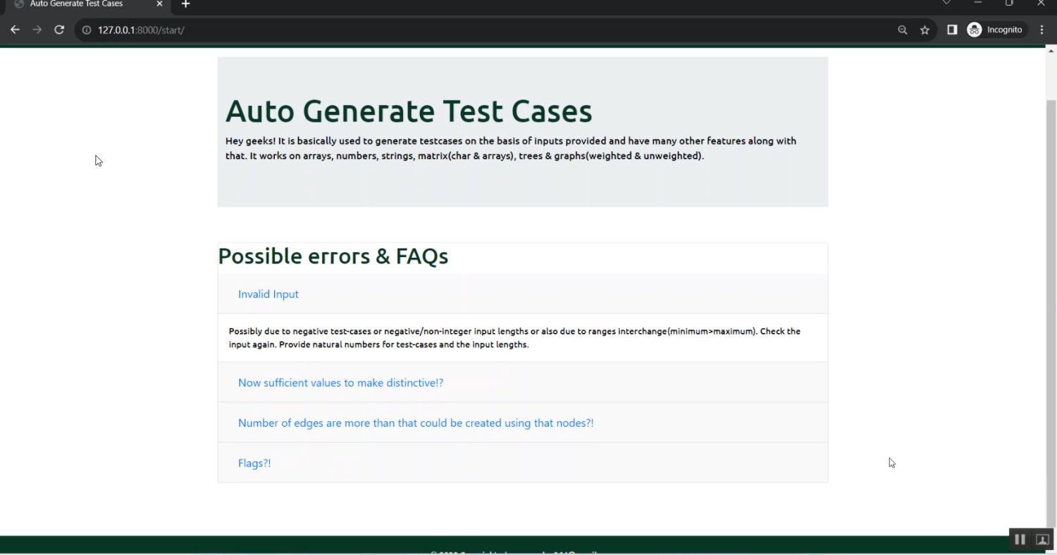Open a new browser tab with the plus button
Image resolution: width=1057 pixels, height=555 pixels.
185,5
